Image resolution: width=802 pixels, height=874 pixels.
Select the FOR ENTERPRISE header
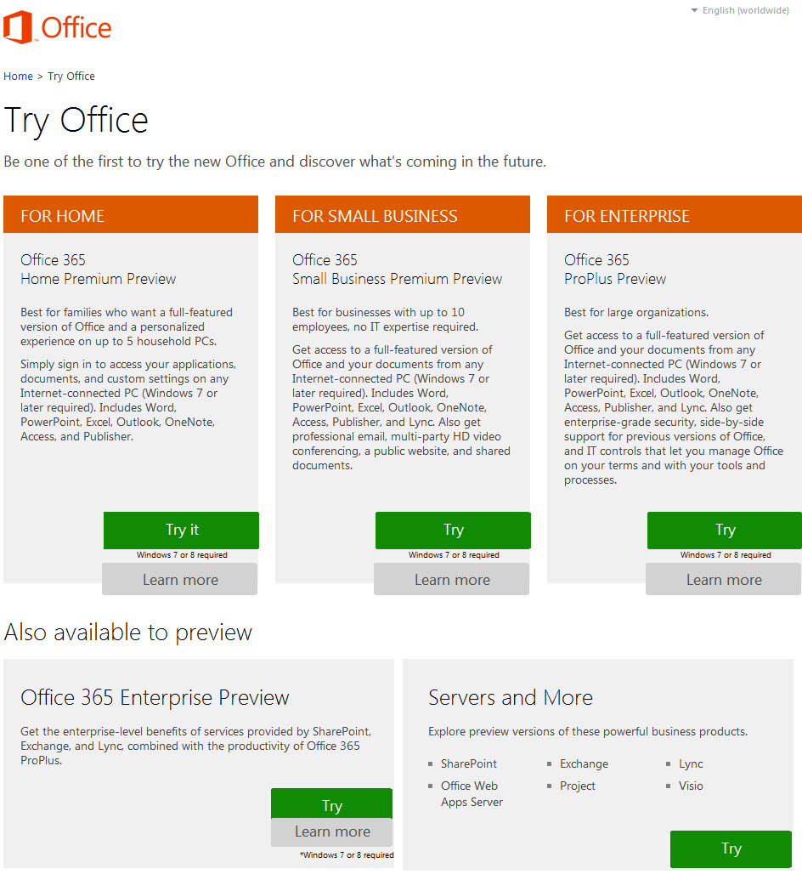675,214
